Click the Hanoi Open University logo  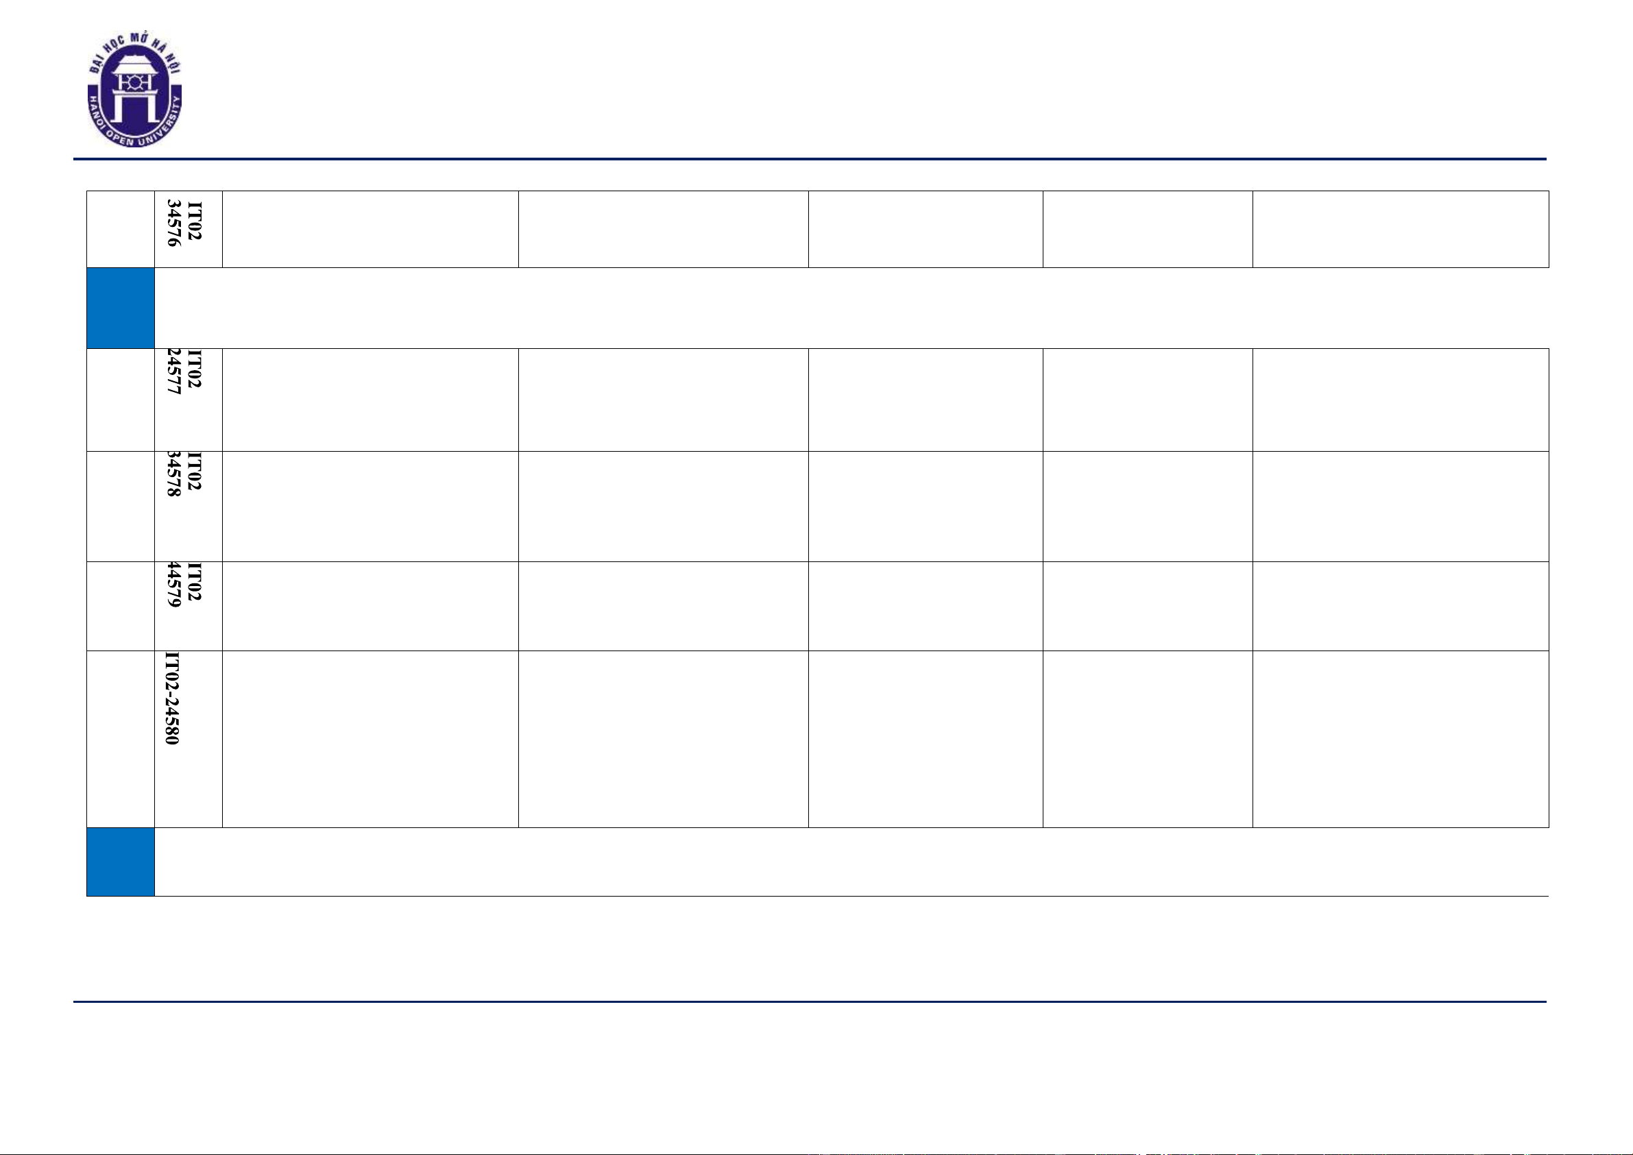tap(134, 90)
